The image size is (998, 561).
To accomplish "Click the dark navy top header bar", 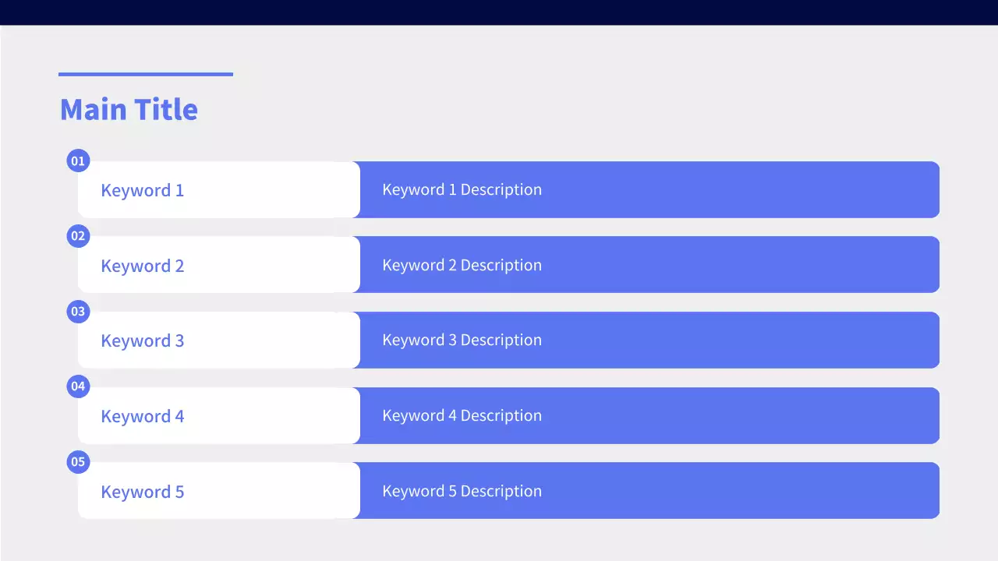I will pyautogui.click(x=499, y=12).
